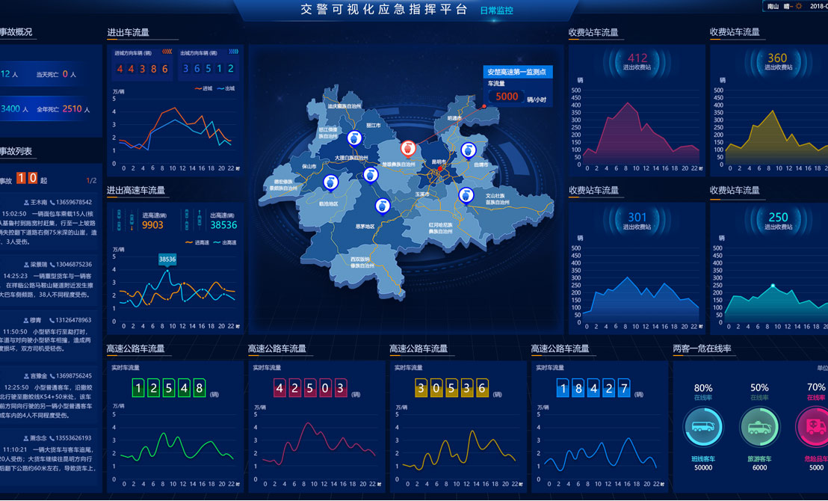Click the 1/2 accident list page indicator
The height and width of the screenshot is (501, 828).
(91, 180)
